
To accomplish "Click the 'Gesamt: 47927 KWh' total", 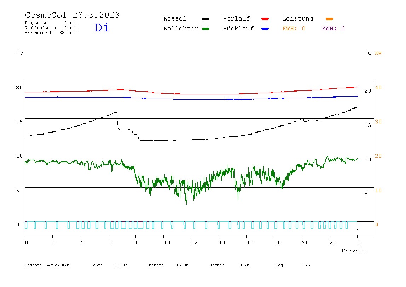I will point(47,265).
